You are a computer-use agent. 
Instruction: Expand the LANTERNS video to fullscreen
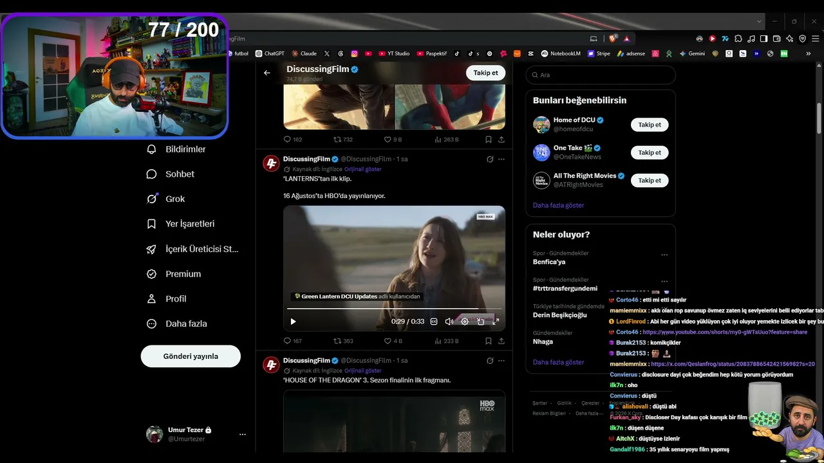[496, 322]
